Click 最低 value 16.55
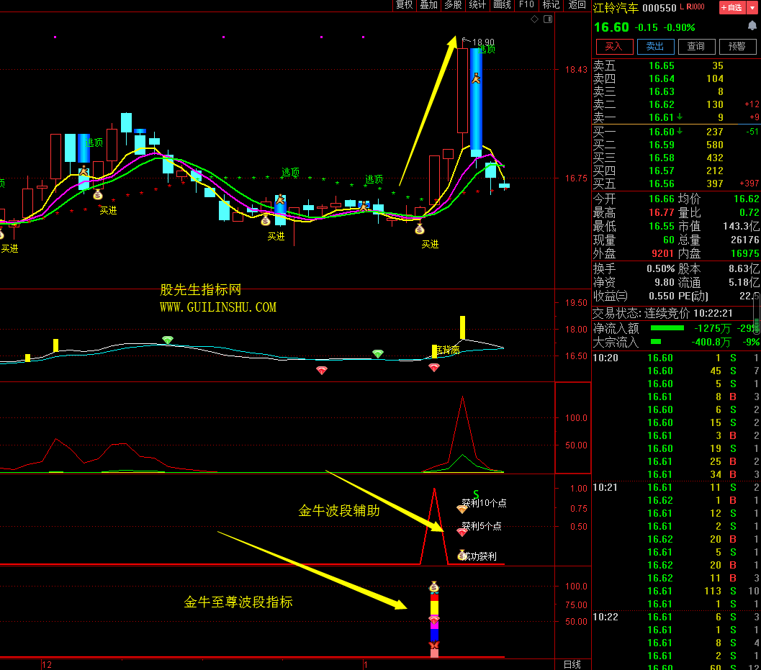Screen dimensions: 761x670 click(662, 226)
